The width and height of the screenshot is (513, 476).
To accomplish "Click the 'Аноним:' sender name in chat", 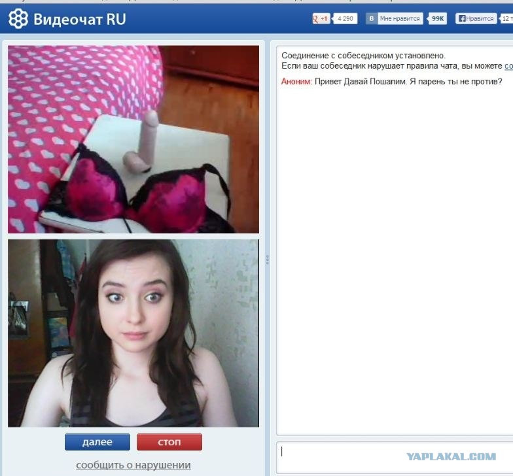I will [296, 81].
